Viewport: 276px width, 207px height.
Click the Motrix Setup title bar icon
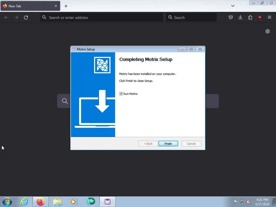tap(74, 49)
